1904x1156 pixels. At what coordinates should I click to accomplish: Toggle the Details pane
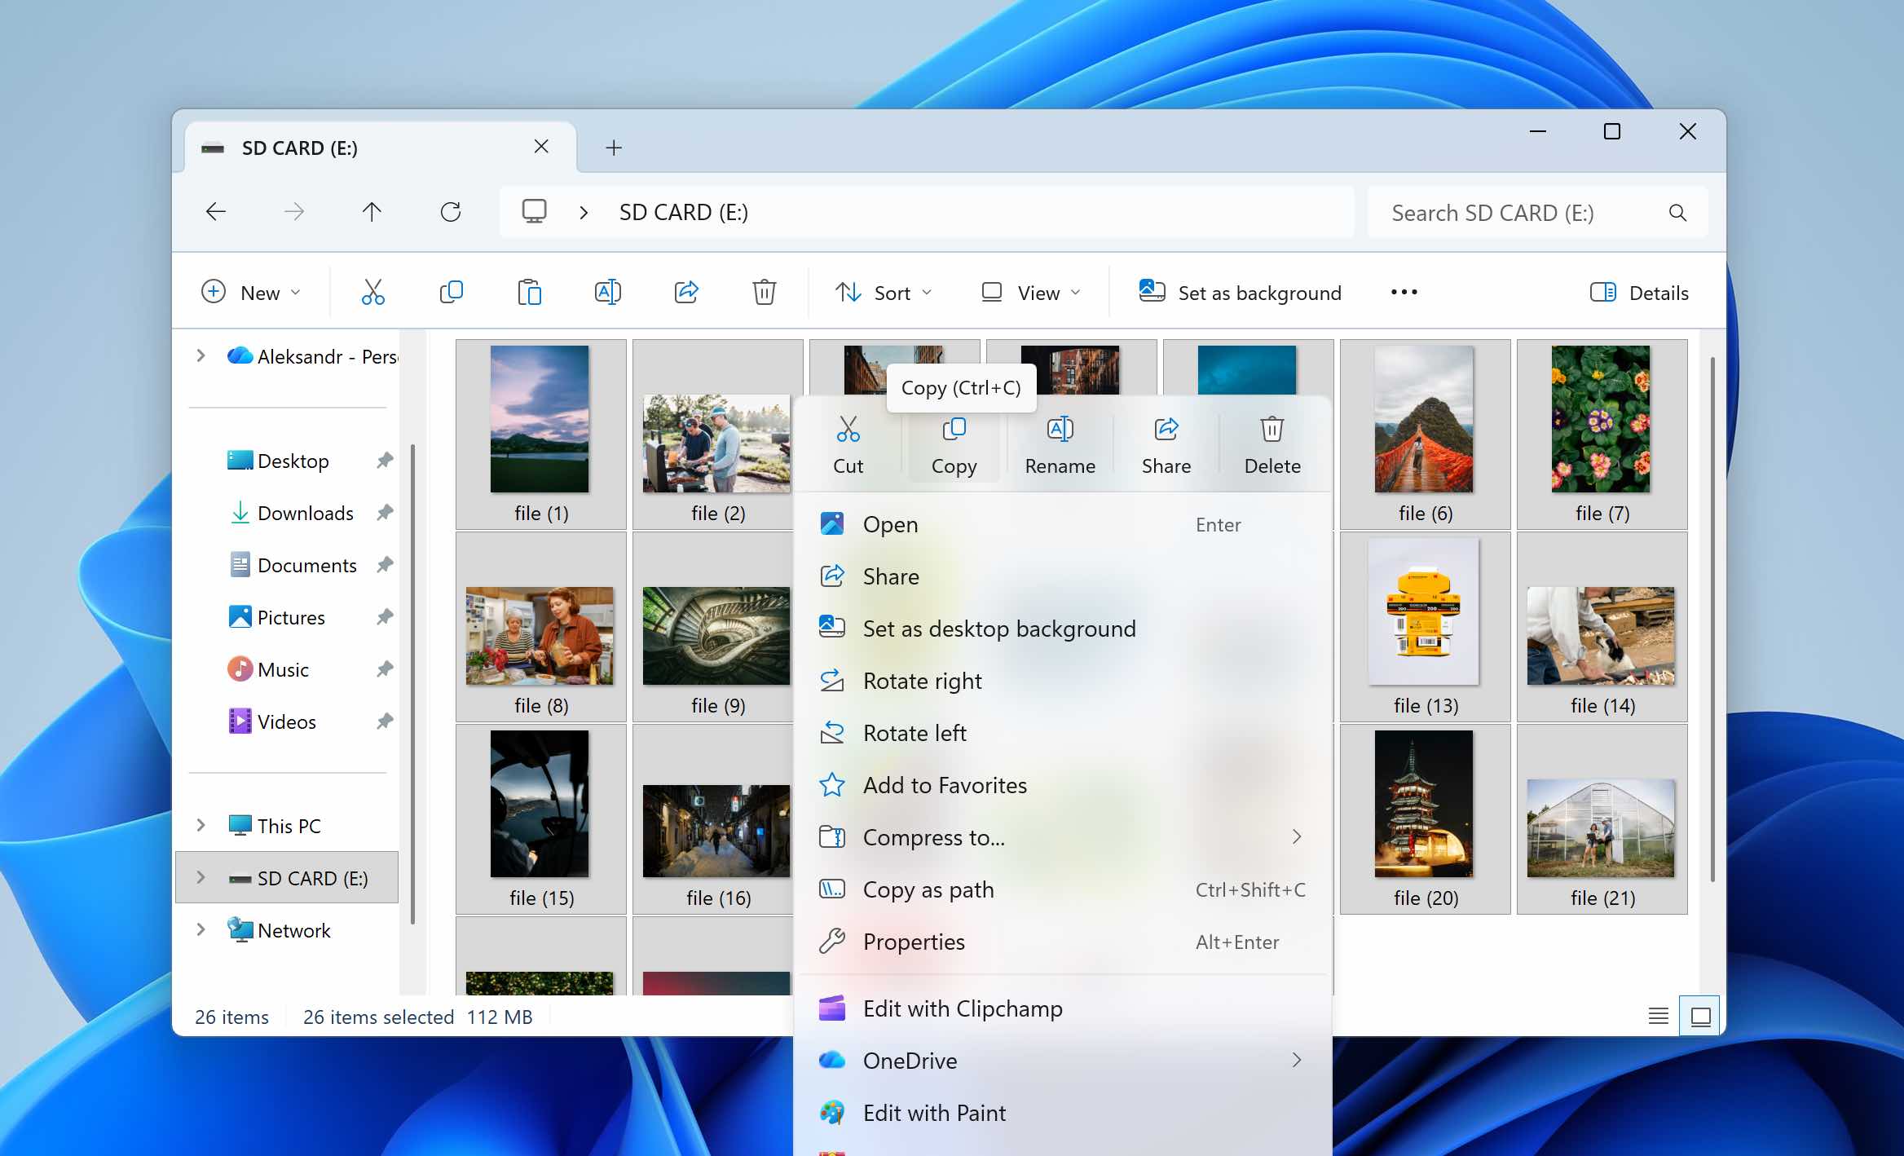click(1638, 292)
